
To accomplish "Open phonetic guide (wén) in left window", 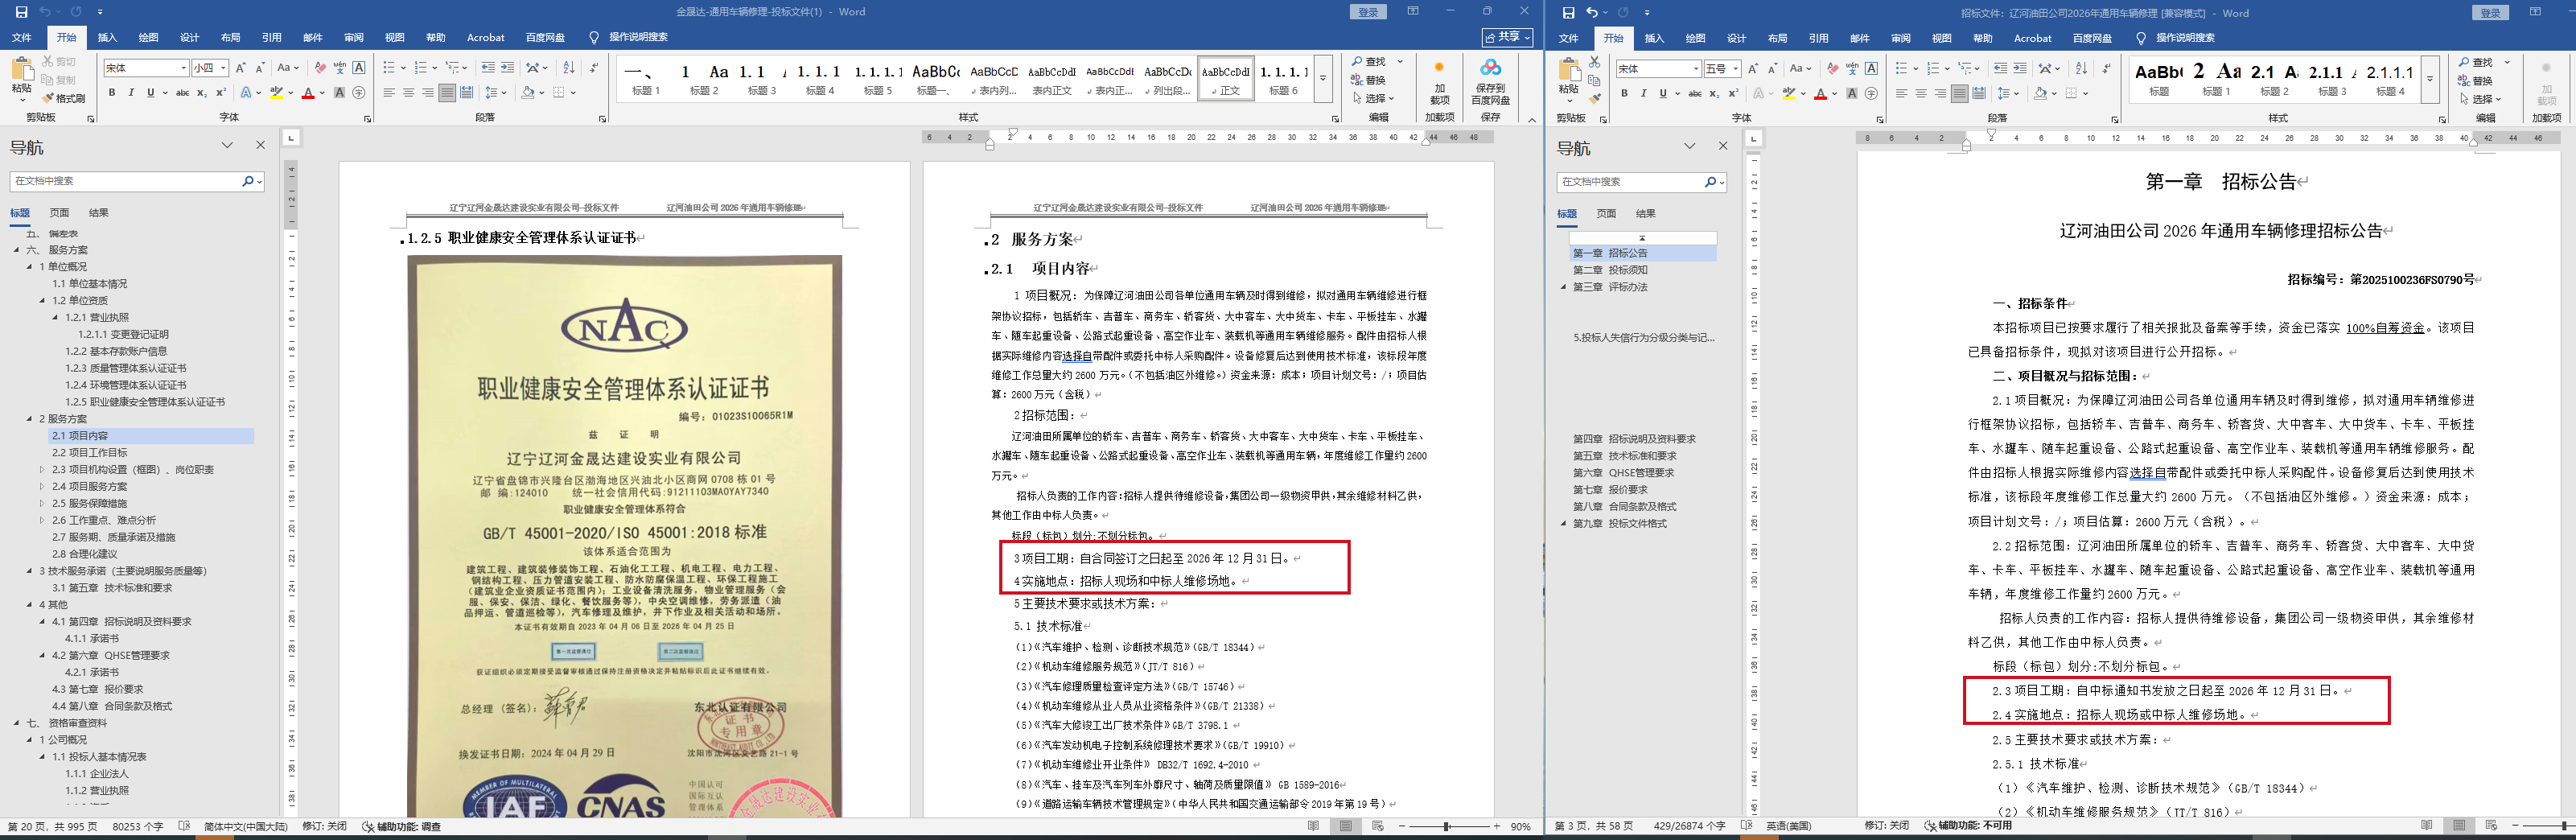I will [340, 68].
